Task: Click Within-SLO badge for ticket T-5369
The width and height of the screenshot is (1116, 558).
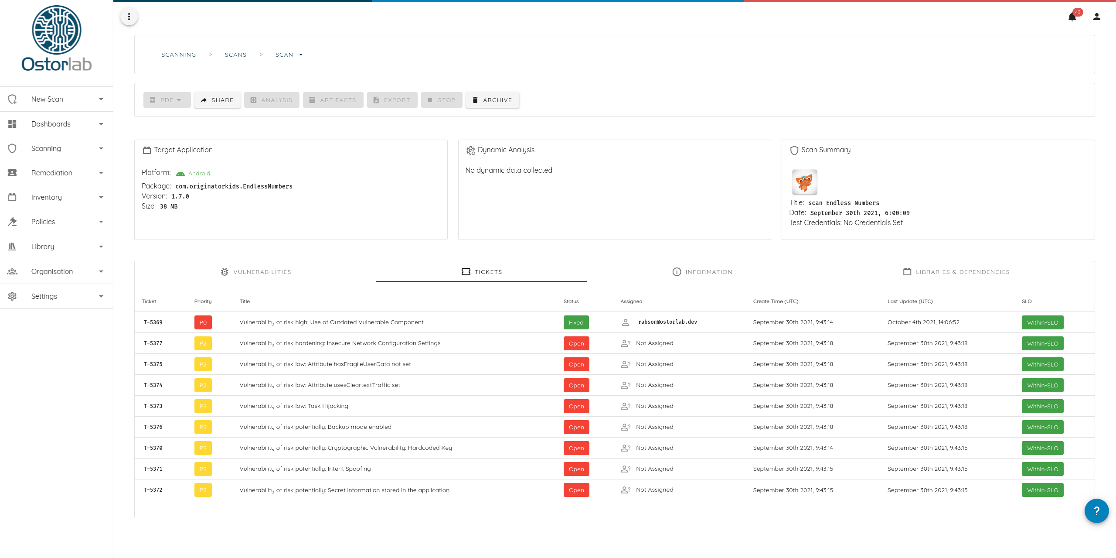Action: [1043, 322]
